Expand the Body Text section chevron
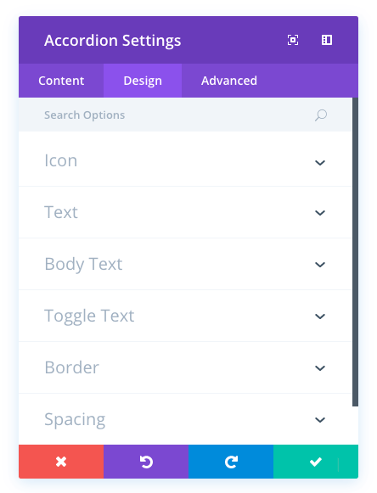Viewport: 377px width, 493px height. 320,265
